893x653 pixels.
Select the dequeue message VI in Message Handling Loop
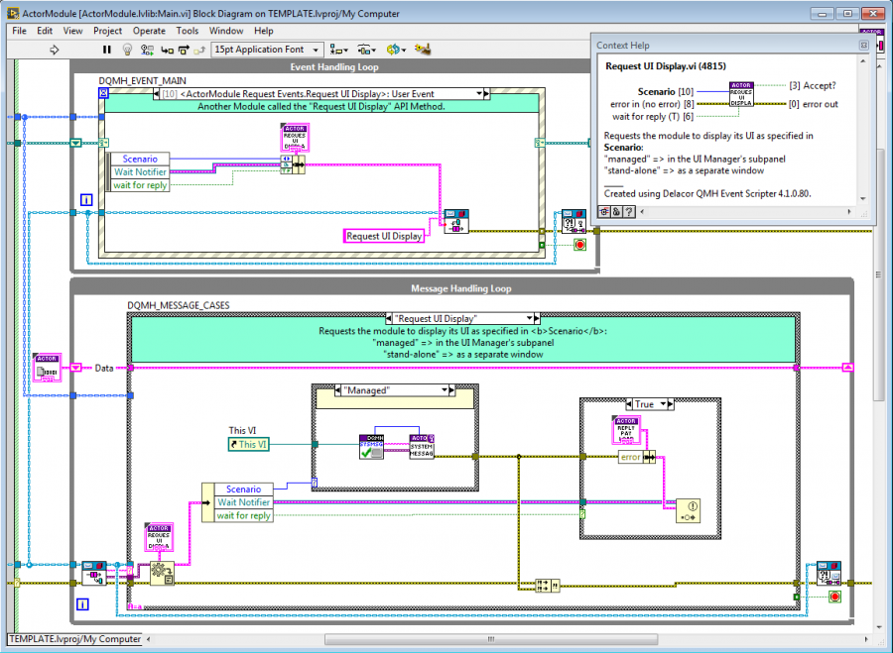pyautogui.click(x=94, y=574)
